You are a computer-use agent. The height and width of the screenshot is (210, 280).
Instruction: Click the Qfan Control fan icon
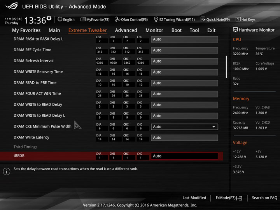point(117,19)
